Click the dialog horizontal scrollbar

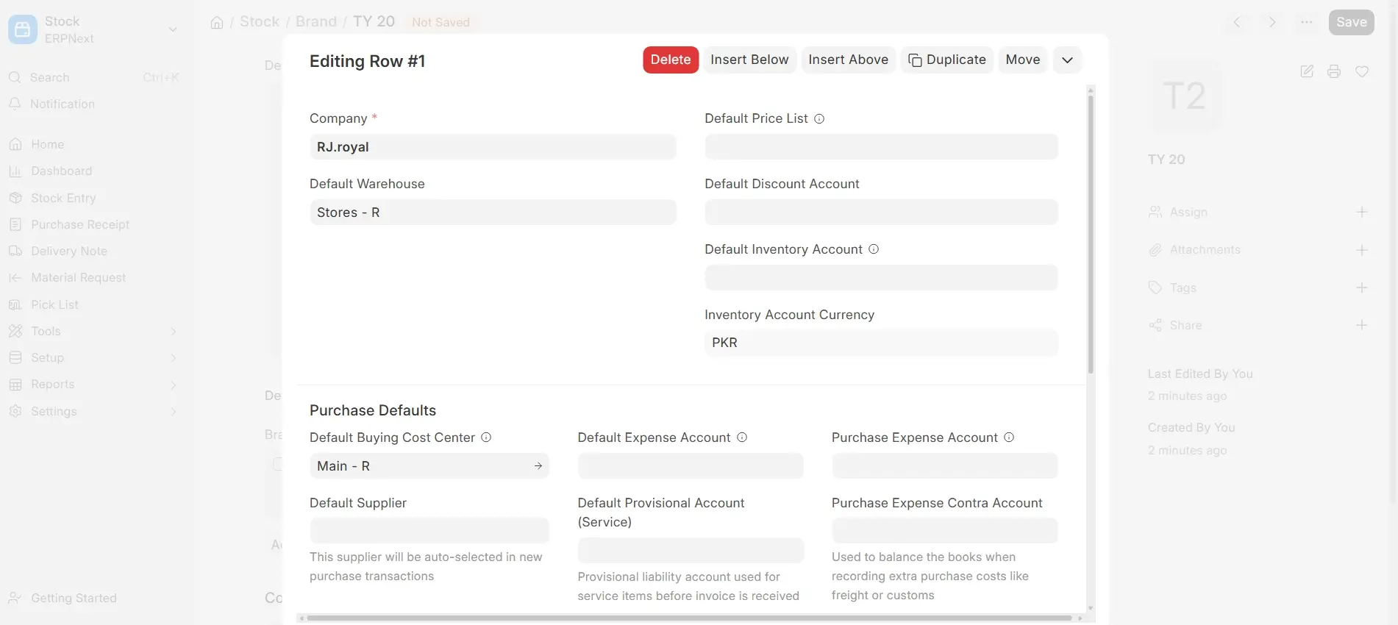(690, 618)
